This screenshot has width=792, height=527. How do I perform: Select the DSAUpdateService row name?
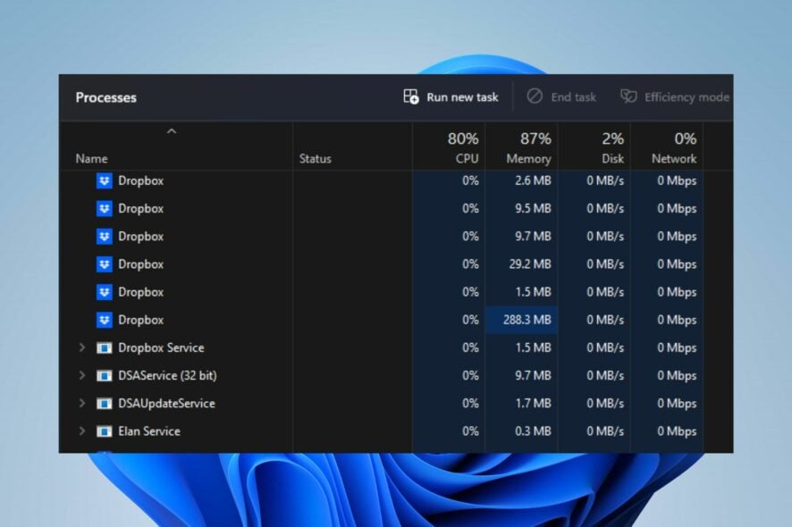pyautogui.click(x=166, y=403)
